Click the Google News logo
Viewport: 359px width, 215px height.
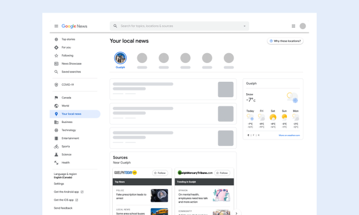tap(74, 26)
